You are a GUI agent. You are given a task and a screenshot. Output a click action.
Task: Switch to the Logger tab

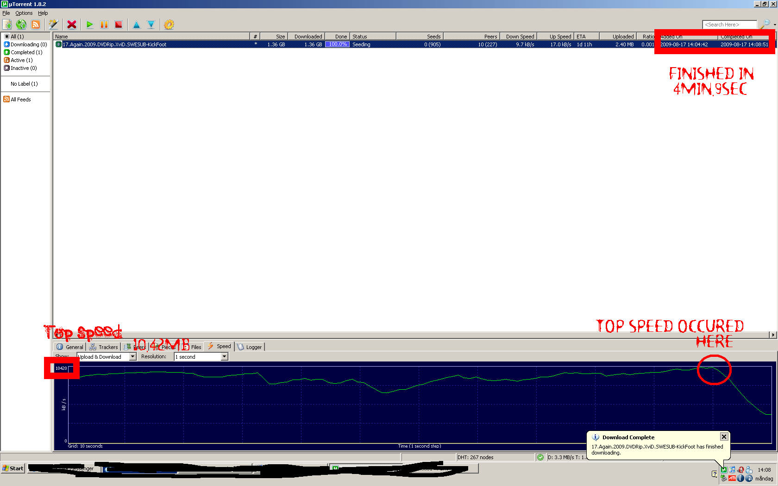coord(250,347)
